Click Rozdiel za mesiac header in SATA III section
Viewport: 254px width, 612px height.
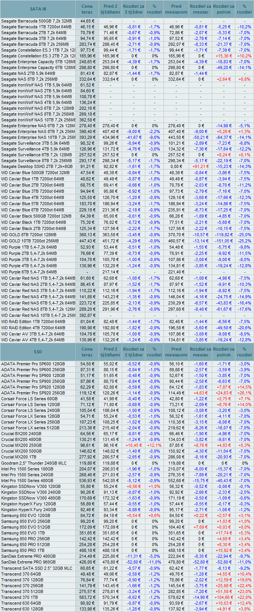(200, 9)
